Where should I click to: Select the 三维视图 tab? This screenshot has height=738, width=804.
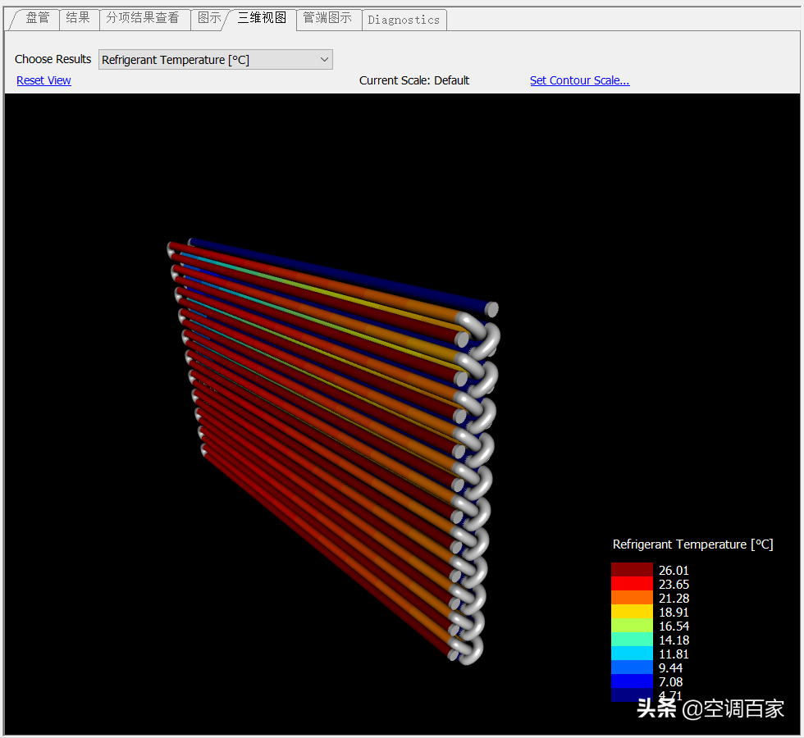(x=262, y=18)
